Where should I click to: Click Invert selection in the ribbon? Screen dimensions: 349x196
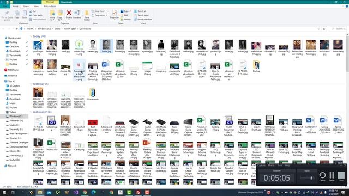(x=143, y=20)
